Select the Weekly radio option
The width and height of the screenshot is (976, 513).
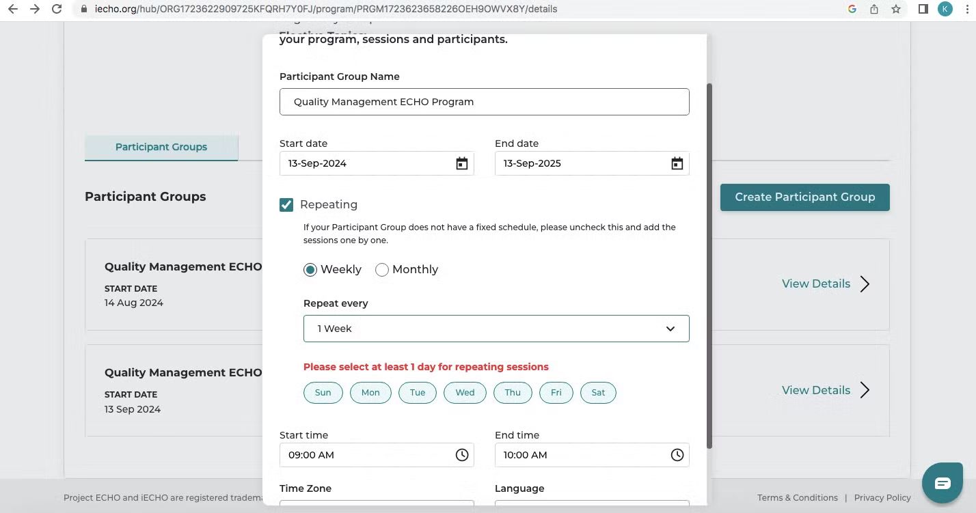[x=310, y=270]
